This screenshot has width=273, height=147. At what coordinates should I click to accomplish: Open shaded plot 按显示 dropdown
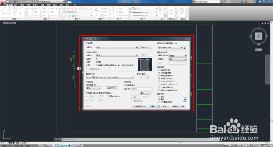pos(177,56)
